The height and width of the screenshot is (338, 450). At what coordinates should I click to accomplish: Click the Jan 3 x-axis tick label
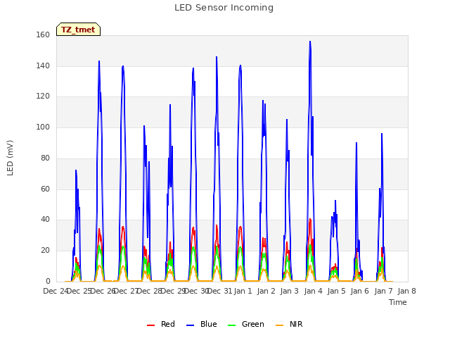[289, 291]
